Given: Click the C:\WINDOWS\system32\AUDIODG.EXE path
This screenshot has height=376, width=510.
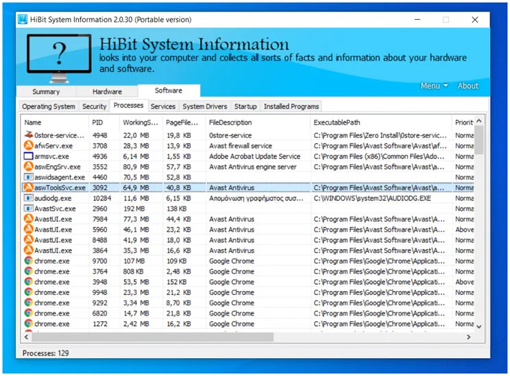Looking at the screenshot, I should (x=372, y=198).
